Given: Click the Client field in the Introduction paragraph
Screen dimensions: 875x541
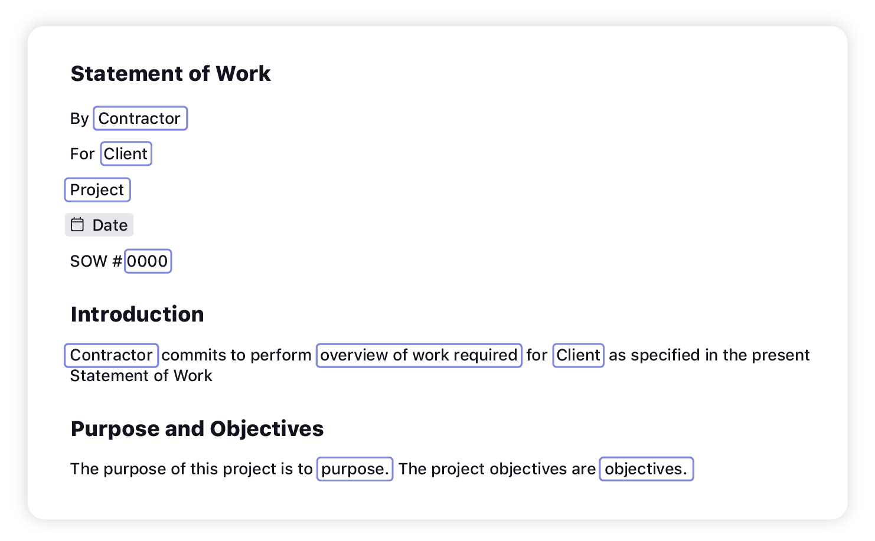Looking at the screenshot, I should click(x=578, y=355).
